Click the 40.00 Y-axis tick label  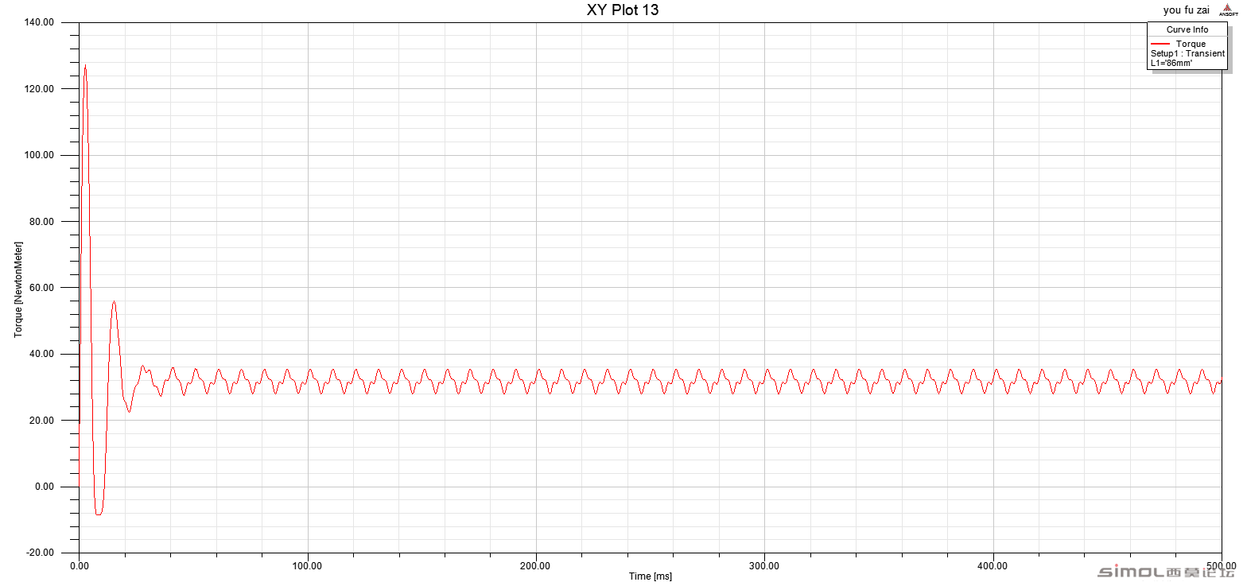[x=41, y=355]
